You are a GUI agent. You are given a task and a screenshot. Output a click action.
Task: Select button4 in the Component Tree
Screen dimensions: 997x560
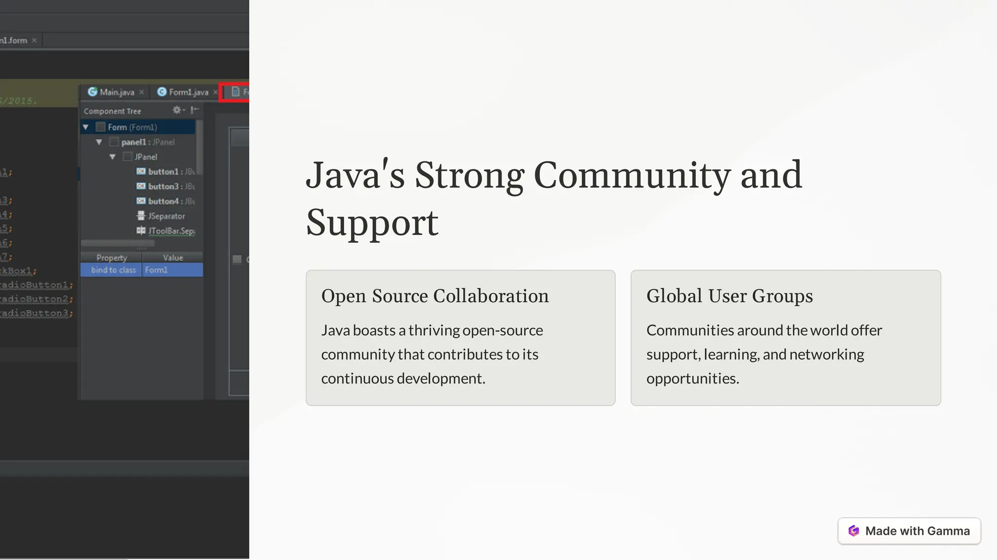[138, 201]
